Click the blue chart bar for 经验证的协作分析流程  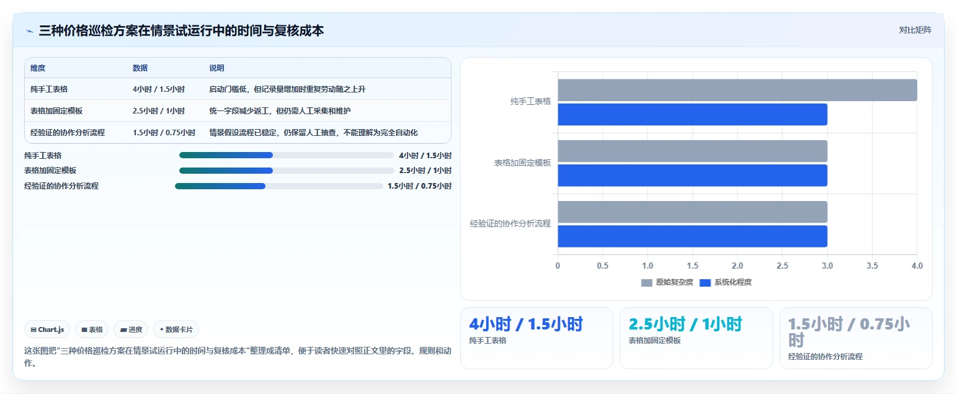coord(692,236)
